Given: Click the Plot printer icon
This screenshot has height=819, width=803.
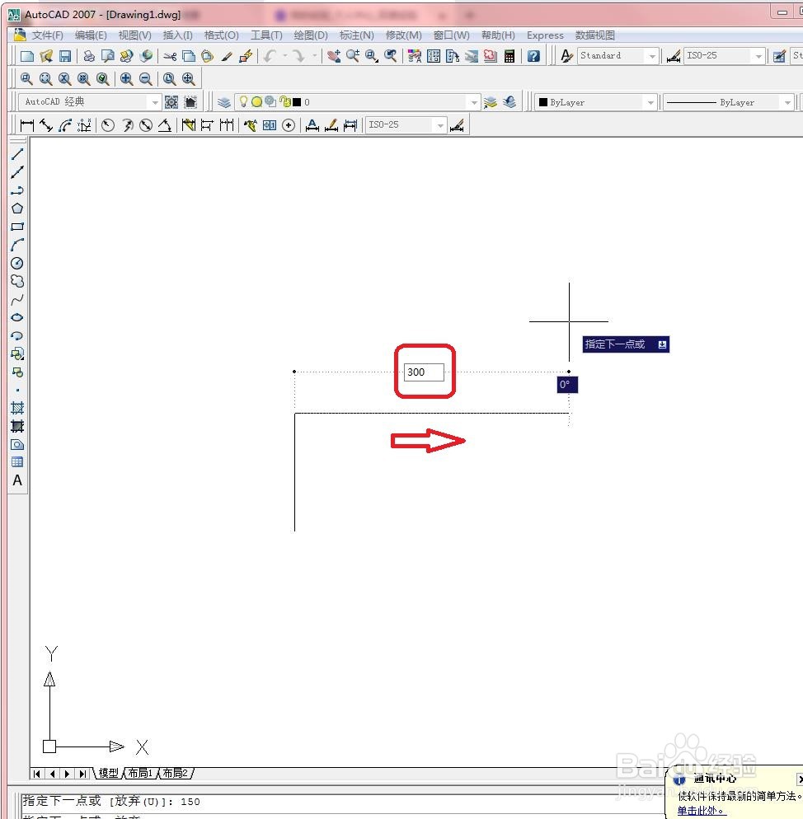Looking at the screenshot, I should click(x=89, y=56).
